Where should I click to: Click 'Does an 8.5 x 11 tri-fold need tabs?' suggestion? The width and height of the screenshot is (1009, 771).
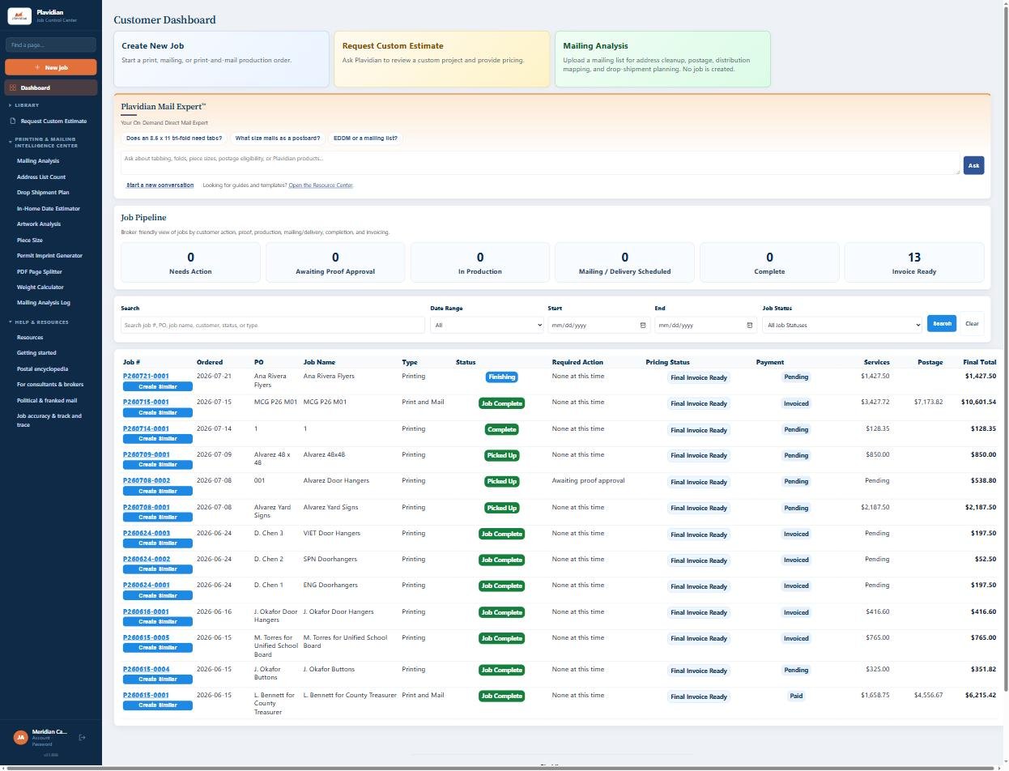[x=174, y=138]
